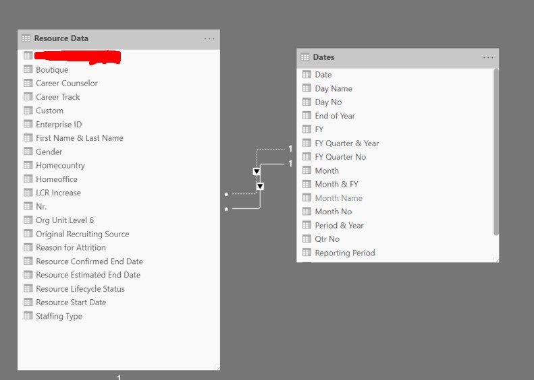
Task: Select the Day No field
Action: [328, 102]
